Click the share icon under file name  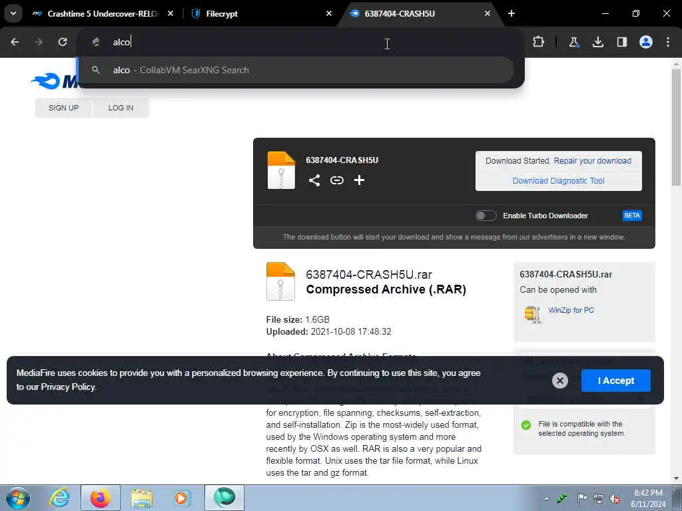(x=314, y=180)
